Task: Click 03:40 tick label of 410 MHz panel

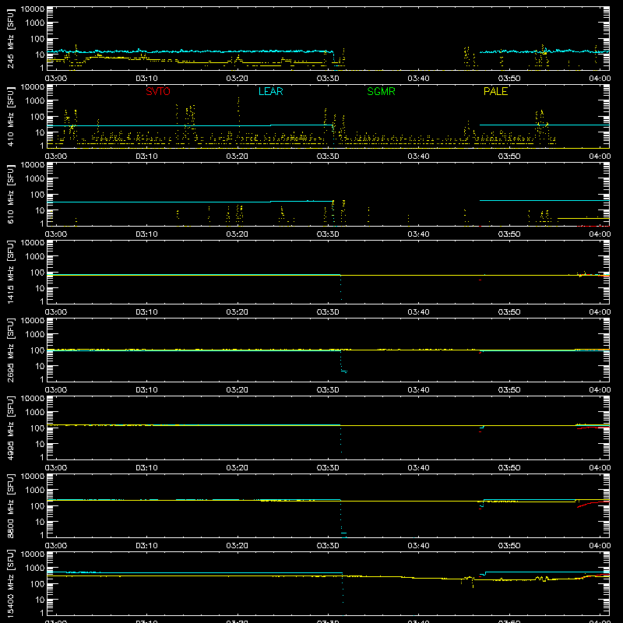Action: [x=418, y=157]
